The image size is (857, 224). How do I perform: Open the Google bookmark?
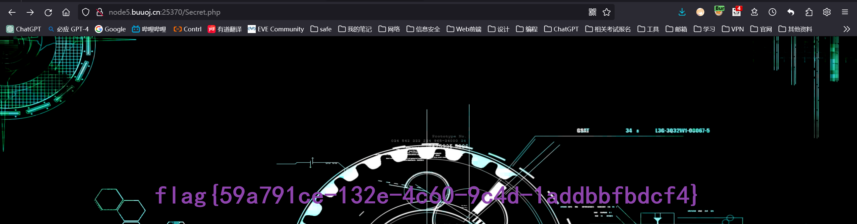(x=110, y=29)
